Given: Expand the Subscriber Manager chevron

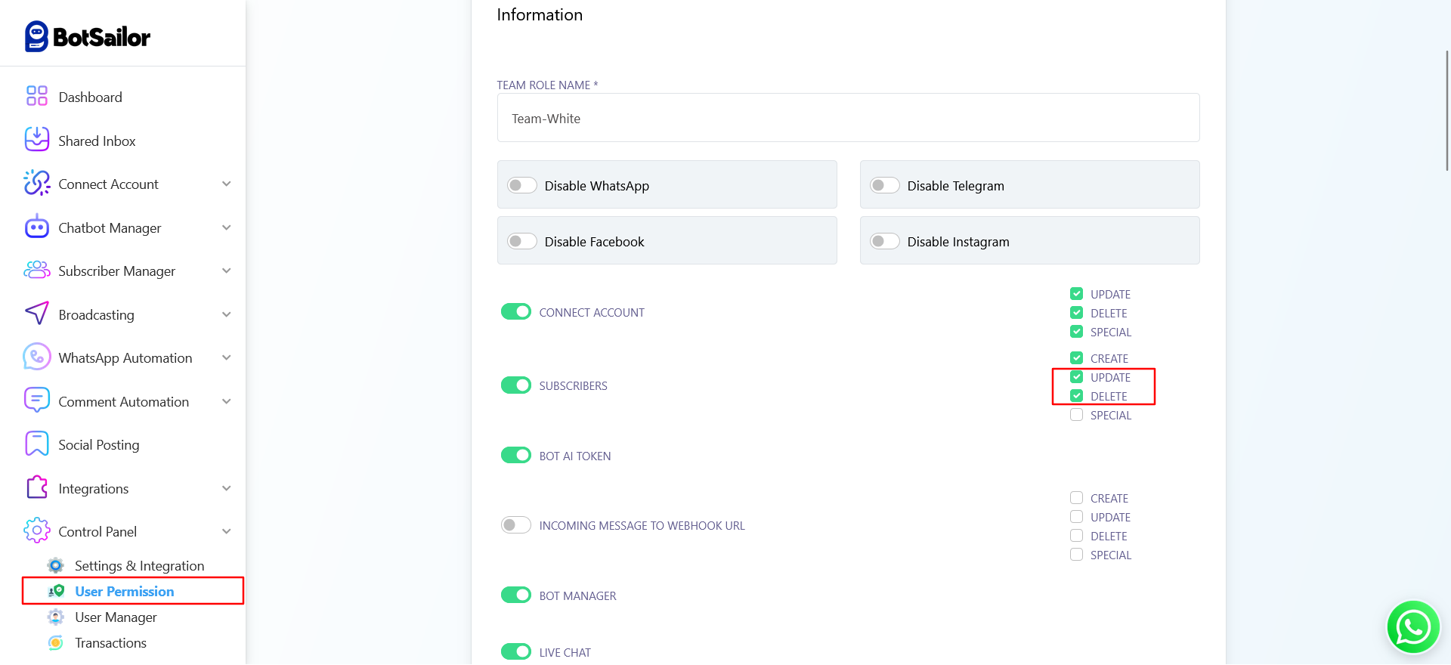Looking at the screenshot, I should (x=226, y=271).
